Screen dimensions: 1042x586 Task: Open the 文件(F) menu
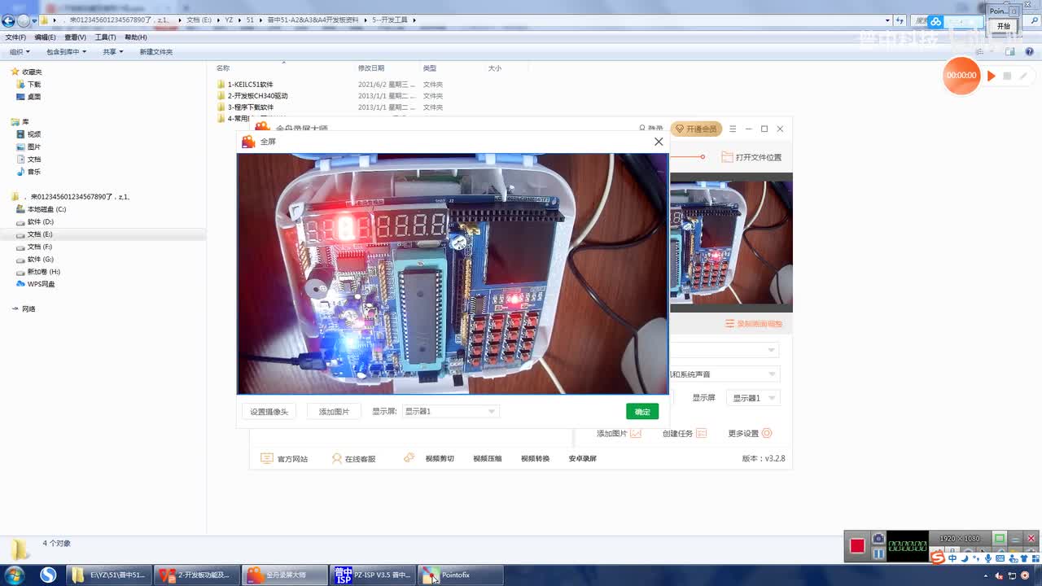pos(15,37)
